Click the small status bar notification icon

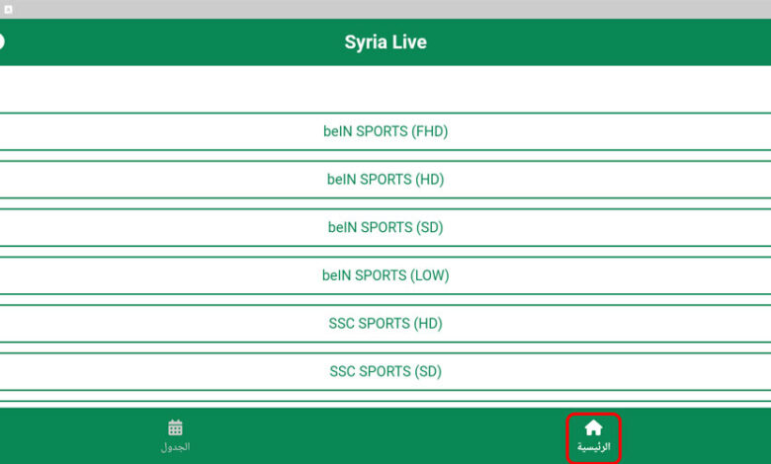[8, 9]
